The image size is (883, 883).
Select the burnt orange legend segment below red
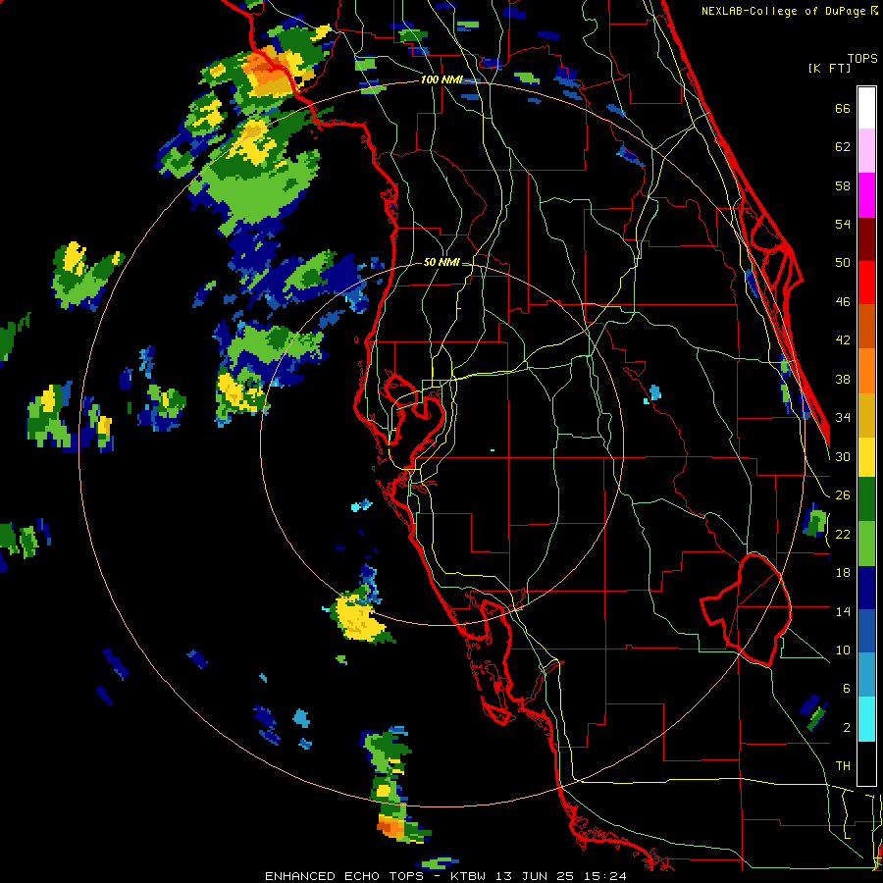(866, 327)
